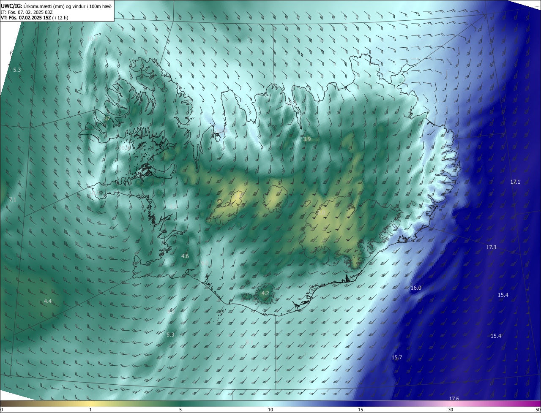Click the 4.4 value over the southwest ocean
Viewport: 541px width, 413px height.
tap(48, 301)
